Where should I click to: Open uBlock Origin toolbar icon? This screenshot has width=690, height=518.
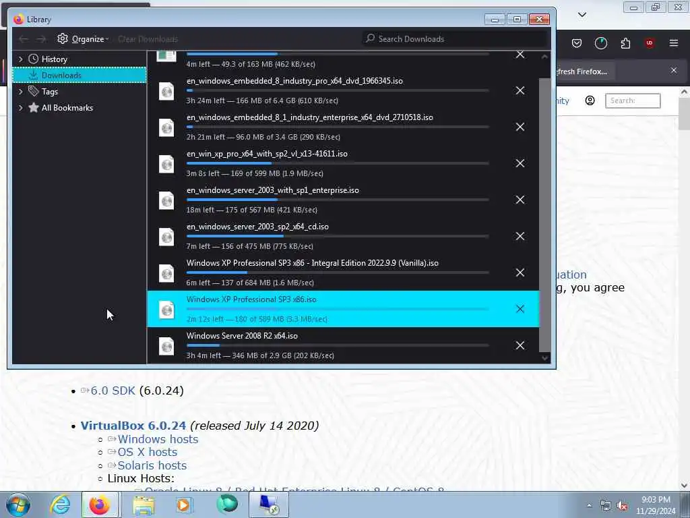click(650, 43)
